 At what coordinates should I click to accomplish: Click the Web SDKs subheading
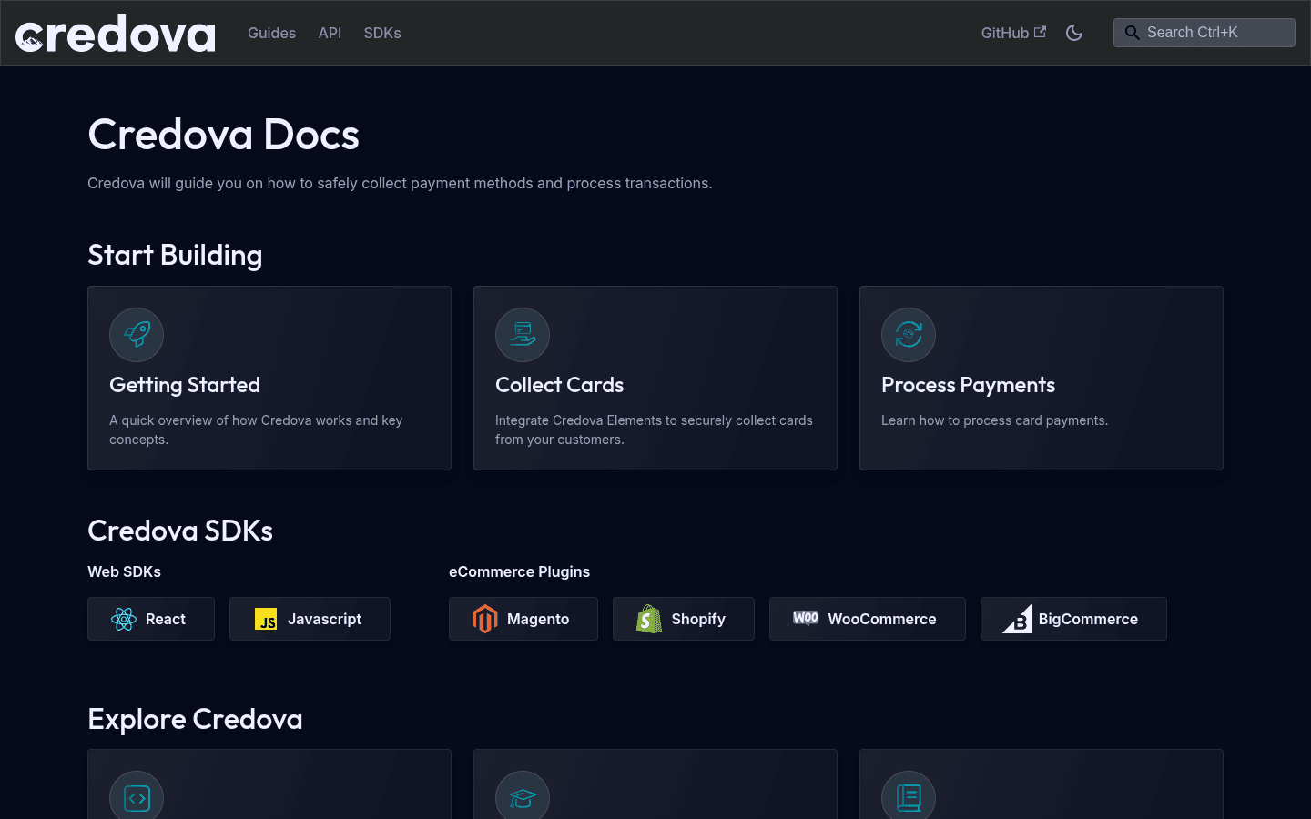124,571
